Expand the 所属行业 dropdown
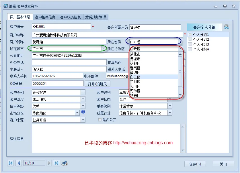The width and height of the screenshot is (240, 173). pos(170,113)
